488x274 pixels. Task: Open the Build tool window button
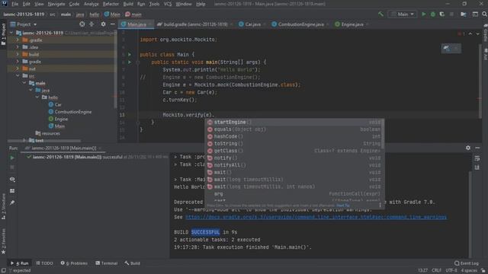point(132,263)
